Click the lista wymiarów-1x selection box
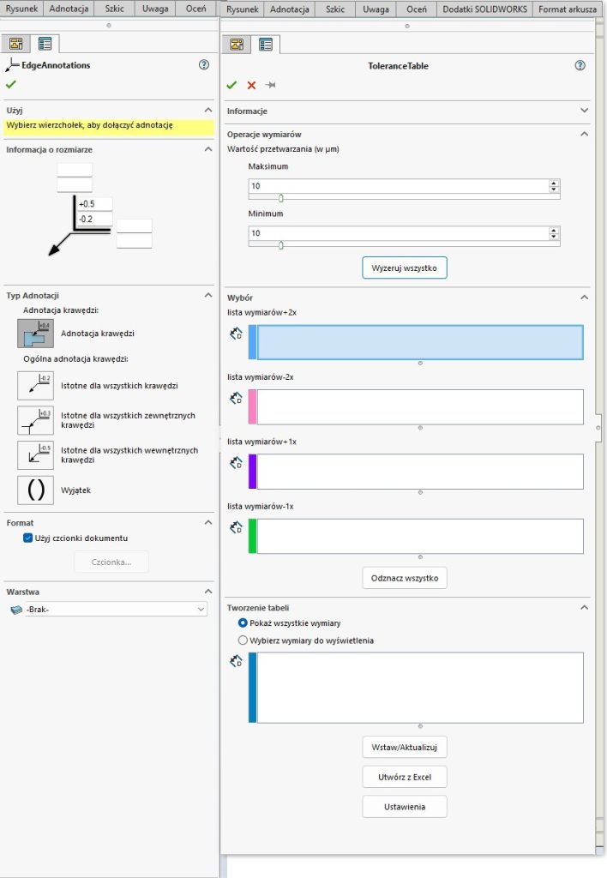607x878 pixels. 420,537
